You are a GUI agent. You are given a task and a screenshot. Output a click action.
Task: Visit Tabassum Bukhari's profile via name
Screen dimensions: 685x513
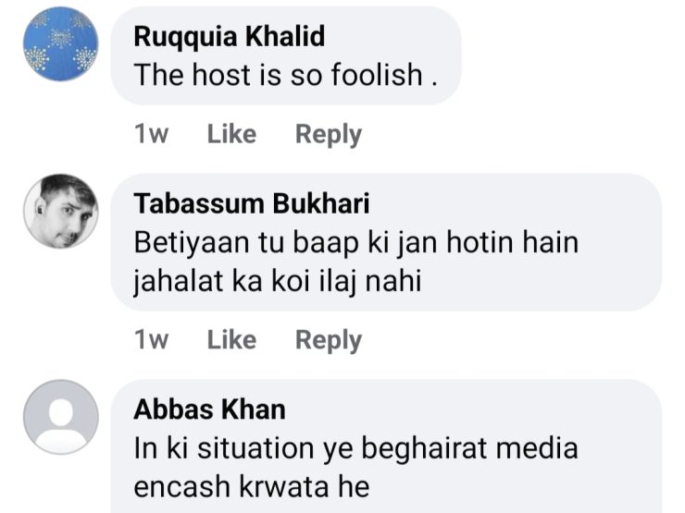click(x=252, y=203)
